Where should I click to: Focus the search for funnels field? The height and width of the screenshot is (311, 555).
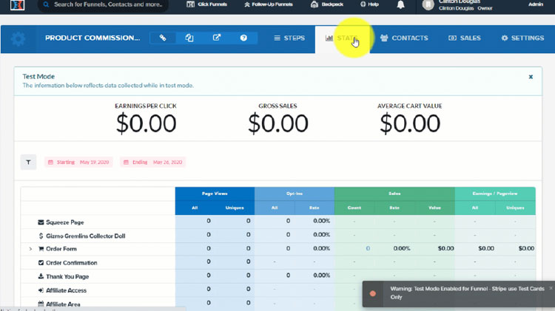coord(103,4)
